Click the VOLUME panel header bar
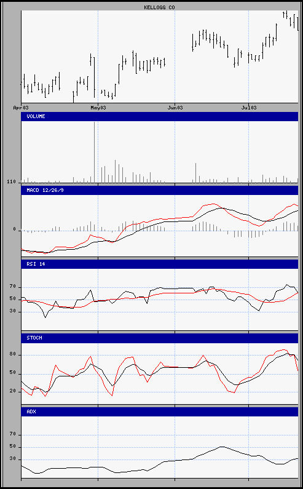 point(160,116)
